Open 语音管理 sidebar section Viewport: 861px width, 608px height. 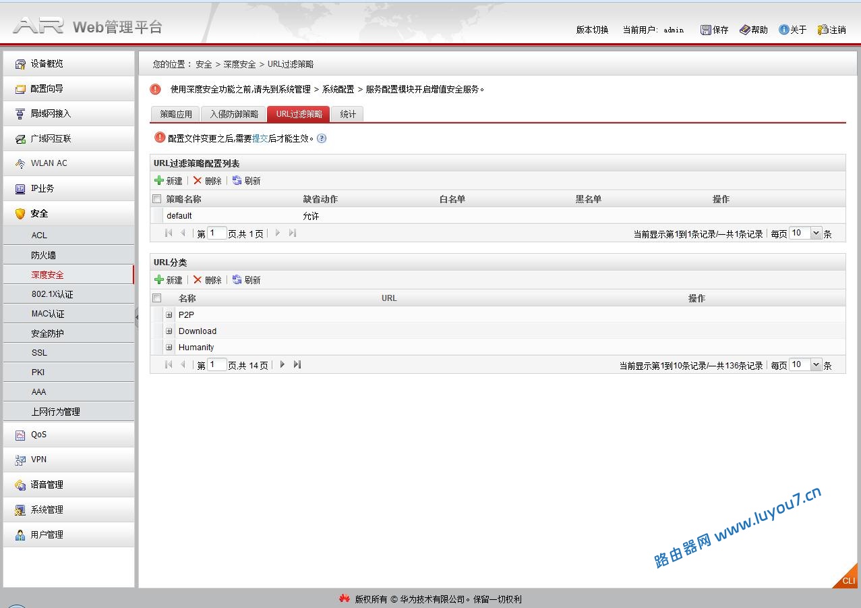pyautogui.click(x=68, y=485)
